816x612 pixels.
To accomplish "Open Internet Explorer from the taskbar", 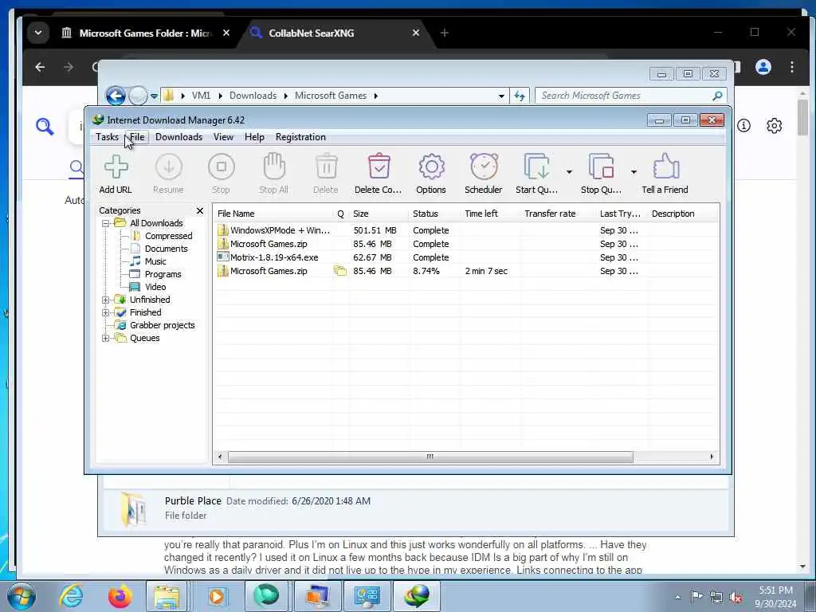I will tap(71, 596).
